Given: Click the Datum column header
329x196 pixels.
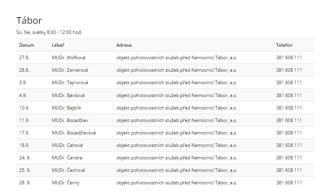Looking at the screenshot, I should [27, 45].
